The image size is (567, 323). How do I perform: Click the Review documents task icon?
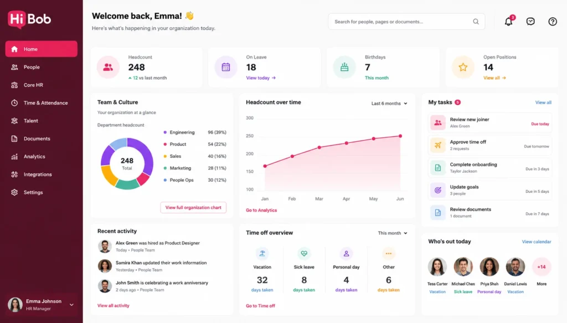pyautogui.click(x=438, y=212)
